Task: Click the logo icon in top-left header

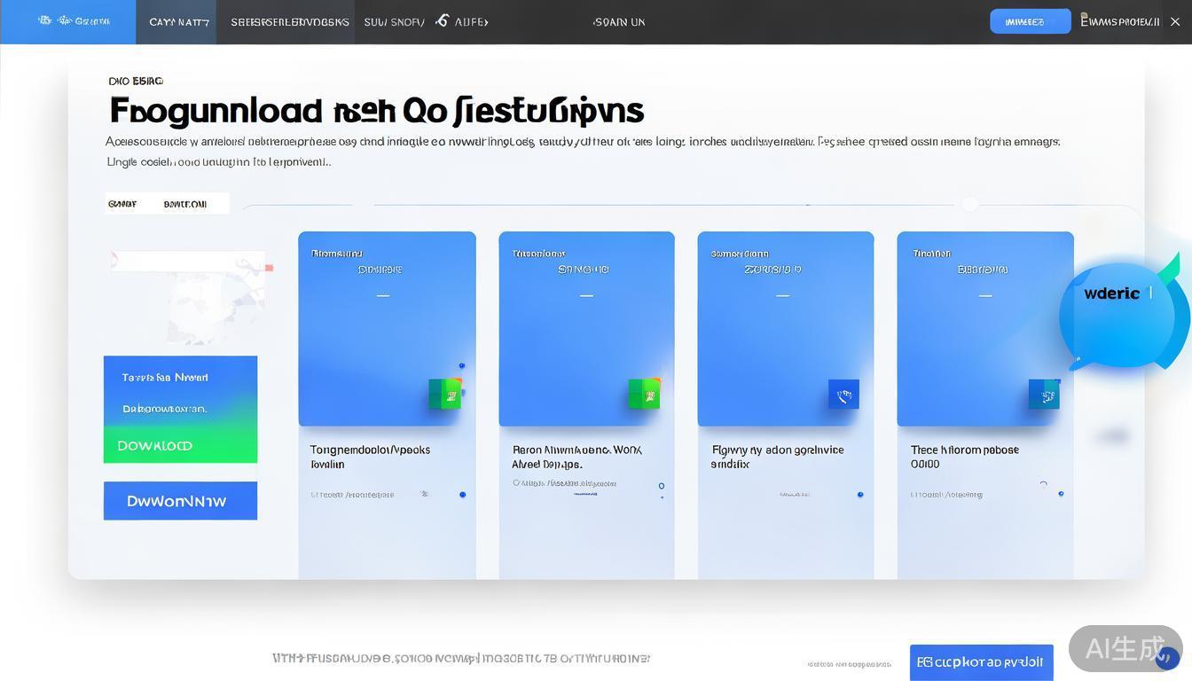Action: [44, 21]
